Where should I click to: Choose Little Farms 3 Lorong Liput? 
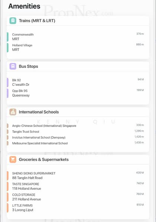(x=75, y=208)
